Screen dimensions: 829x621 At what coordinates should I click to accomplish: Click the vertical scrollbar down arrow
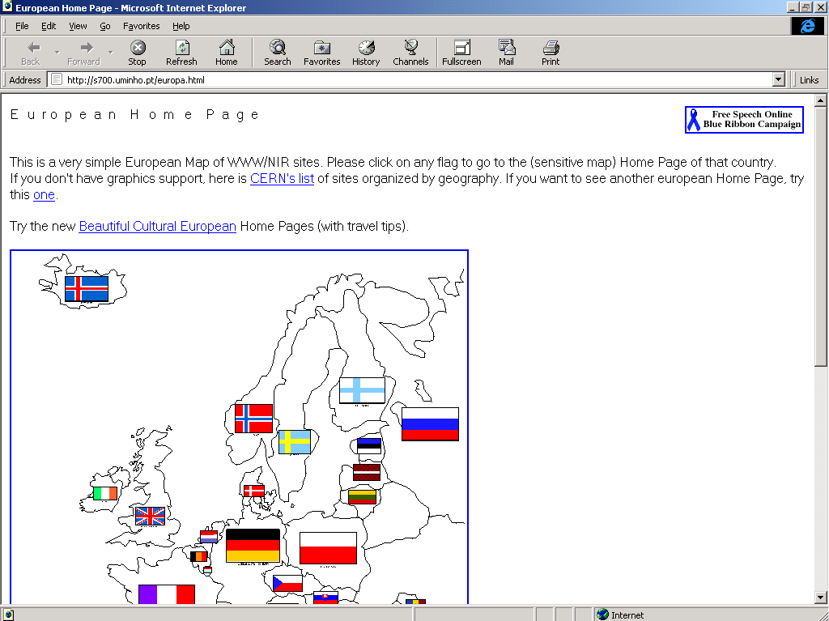[821, 598]
